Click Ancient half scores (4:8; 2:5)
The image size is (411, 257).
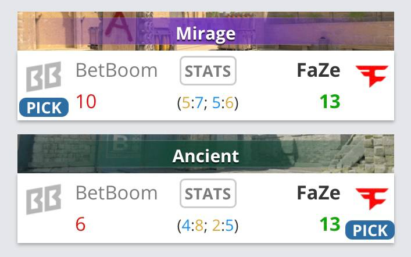click(x=208, y=225)
